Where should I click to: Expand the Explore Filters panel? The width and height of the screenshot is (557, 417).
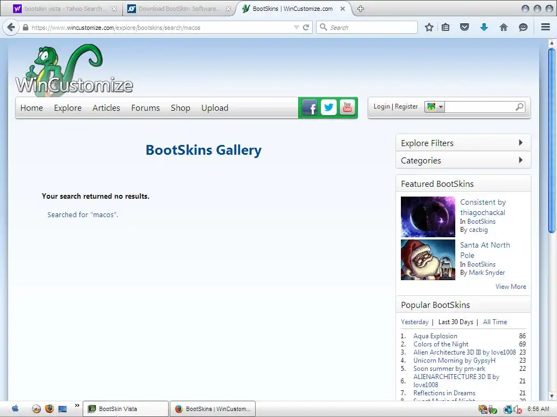pos(463,143)
